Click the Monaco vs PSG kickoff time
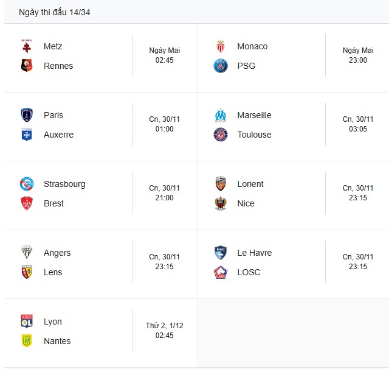389x369 pixels. click(x=358, y=60)
